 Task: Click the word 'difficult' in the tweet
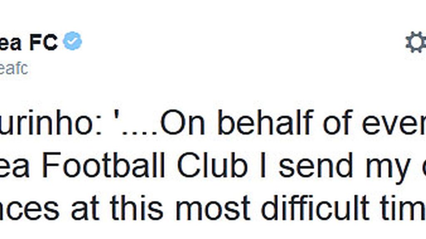(315, 207)
